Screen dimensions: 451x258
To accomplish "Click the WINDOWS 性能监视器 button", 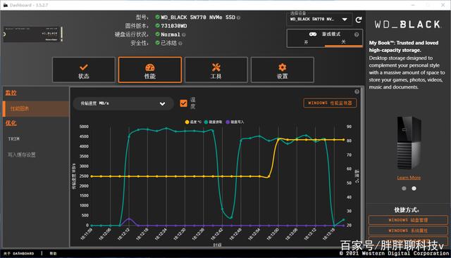I will (330, 103).
